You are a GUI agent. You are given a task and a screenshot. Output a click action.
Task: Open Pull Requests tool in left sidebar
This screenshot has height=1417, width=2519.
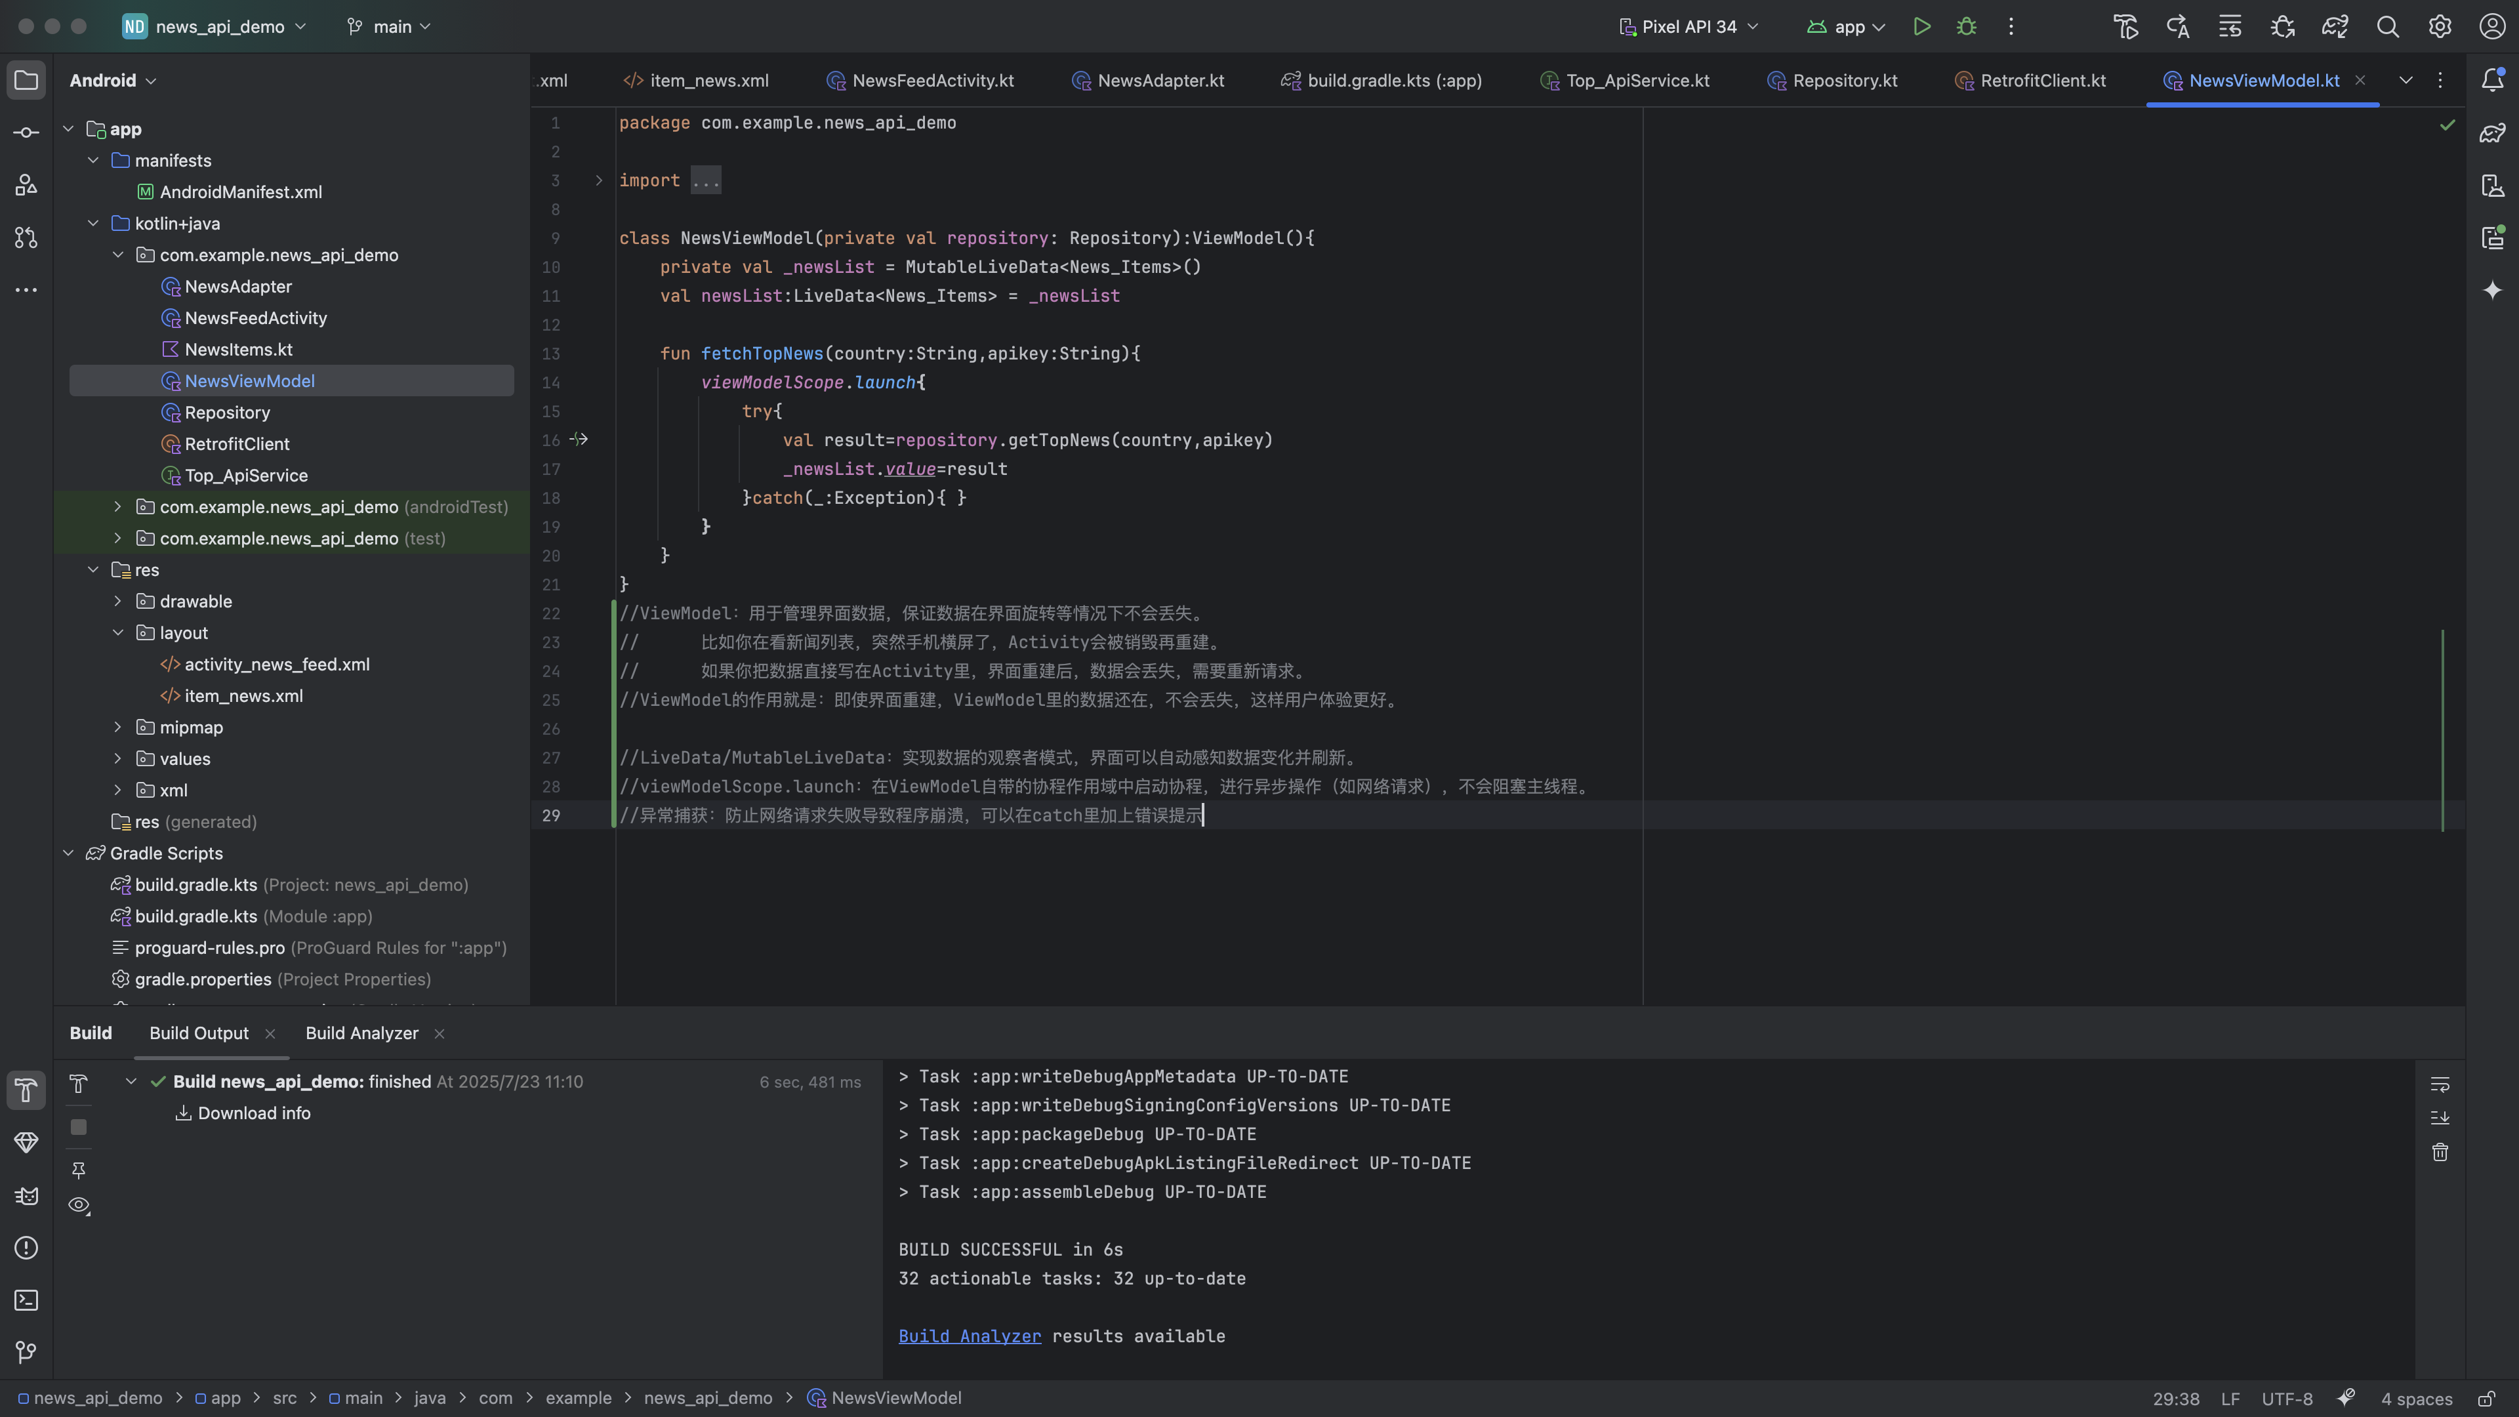click(x=26, y=237)
